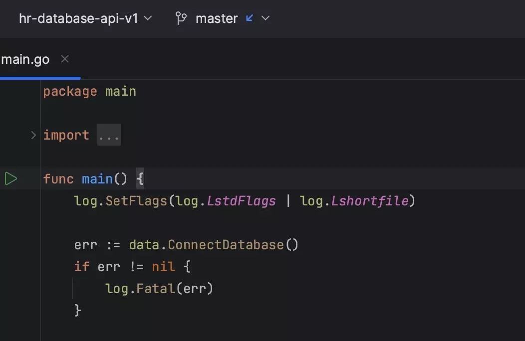Run main function using green gutter arrow
This screenshot has width=525, height=341.
(x=11, y=179)
